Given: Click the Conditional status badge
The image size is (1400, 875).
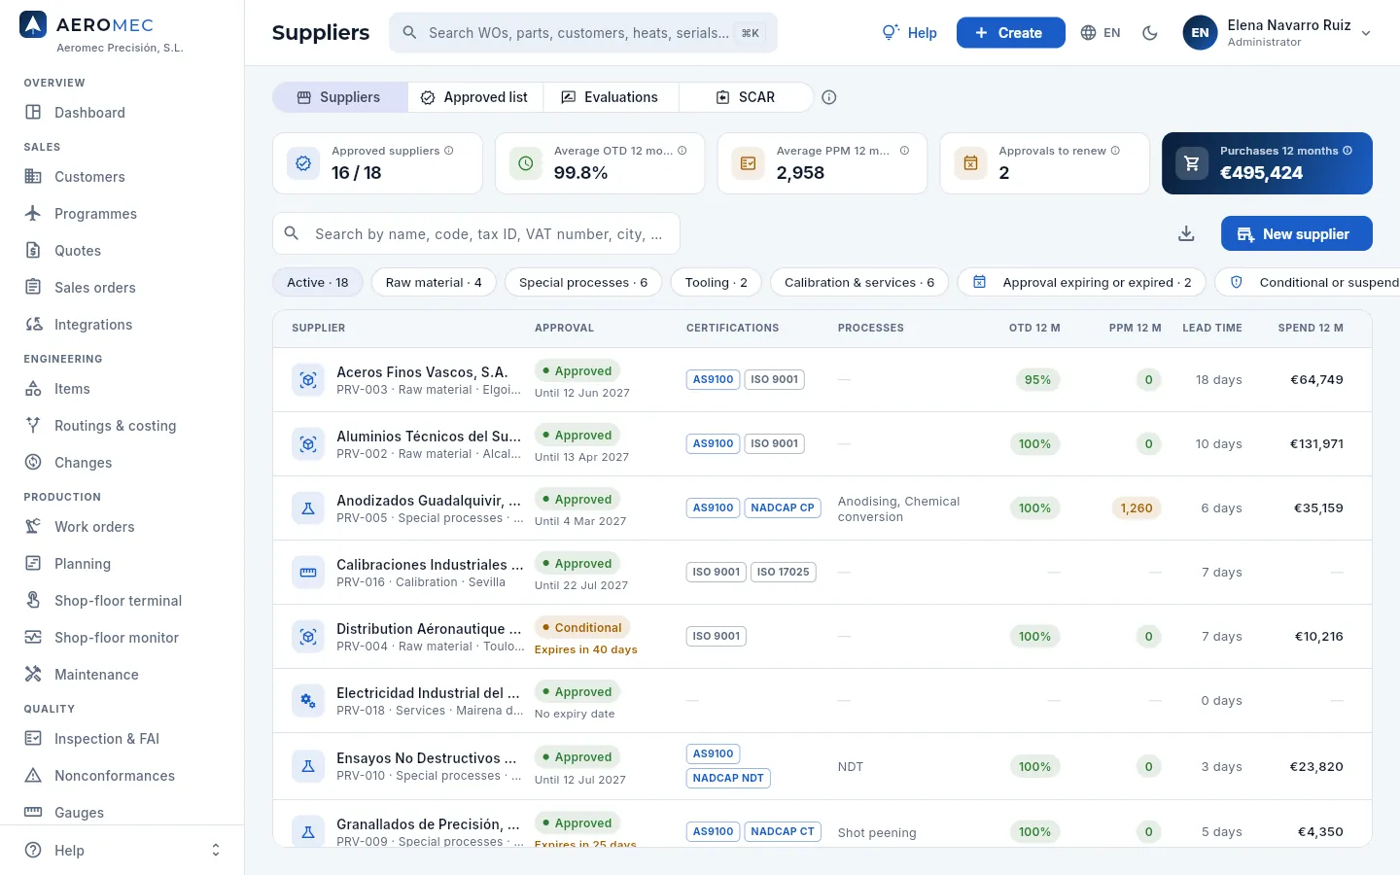Looking at the screenshot, I should (582, 628).
